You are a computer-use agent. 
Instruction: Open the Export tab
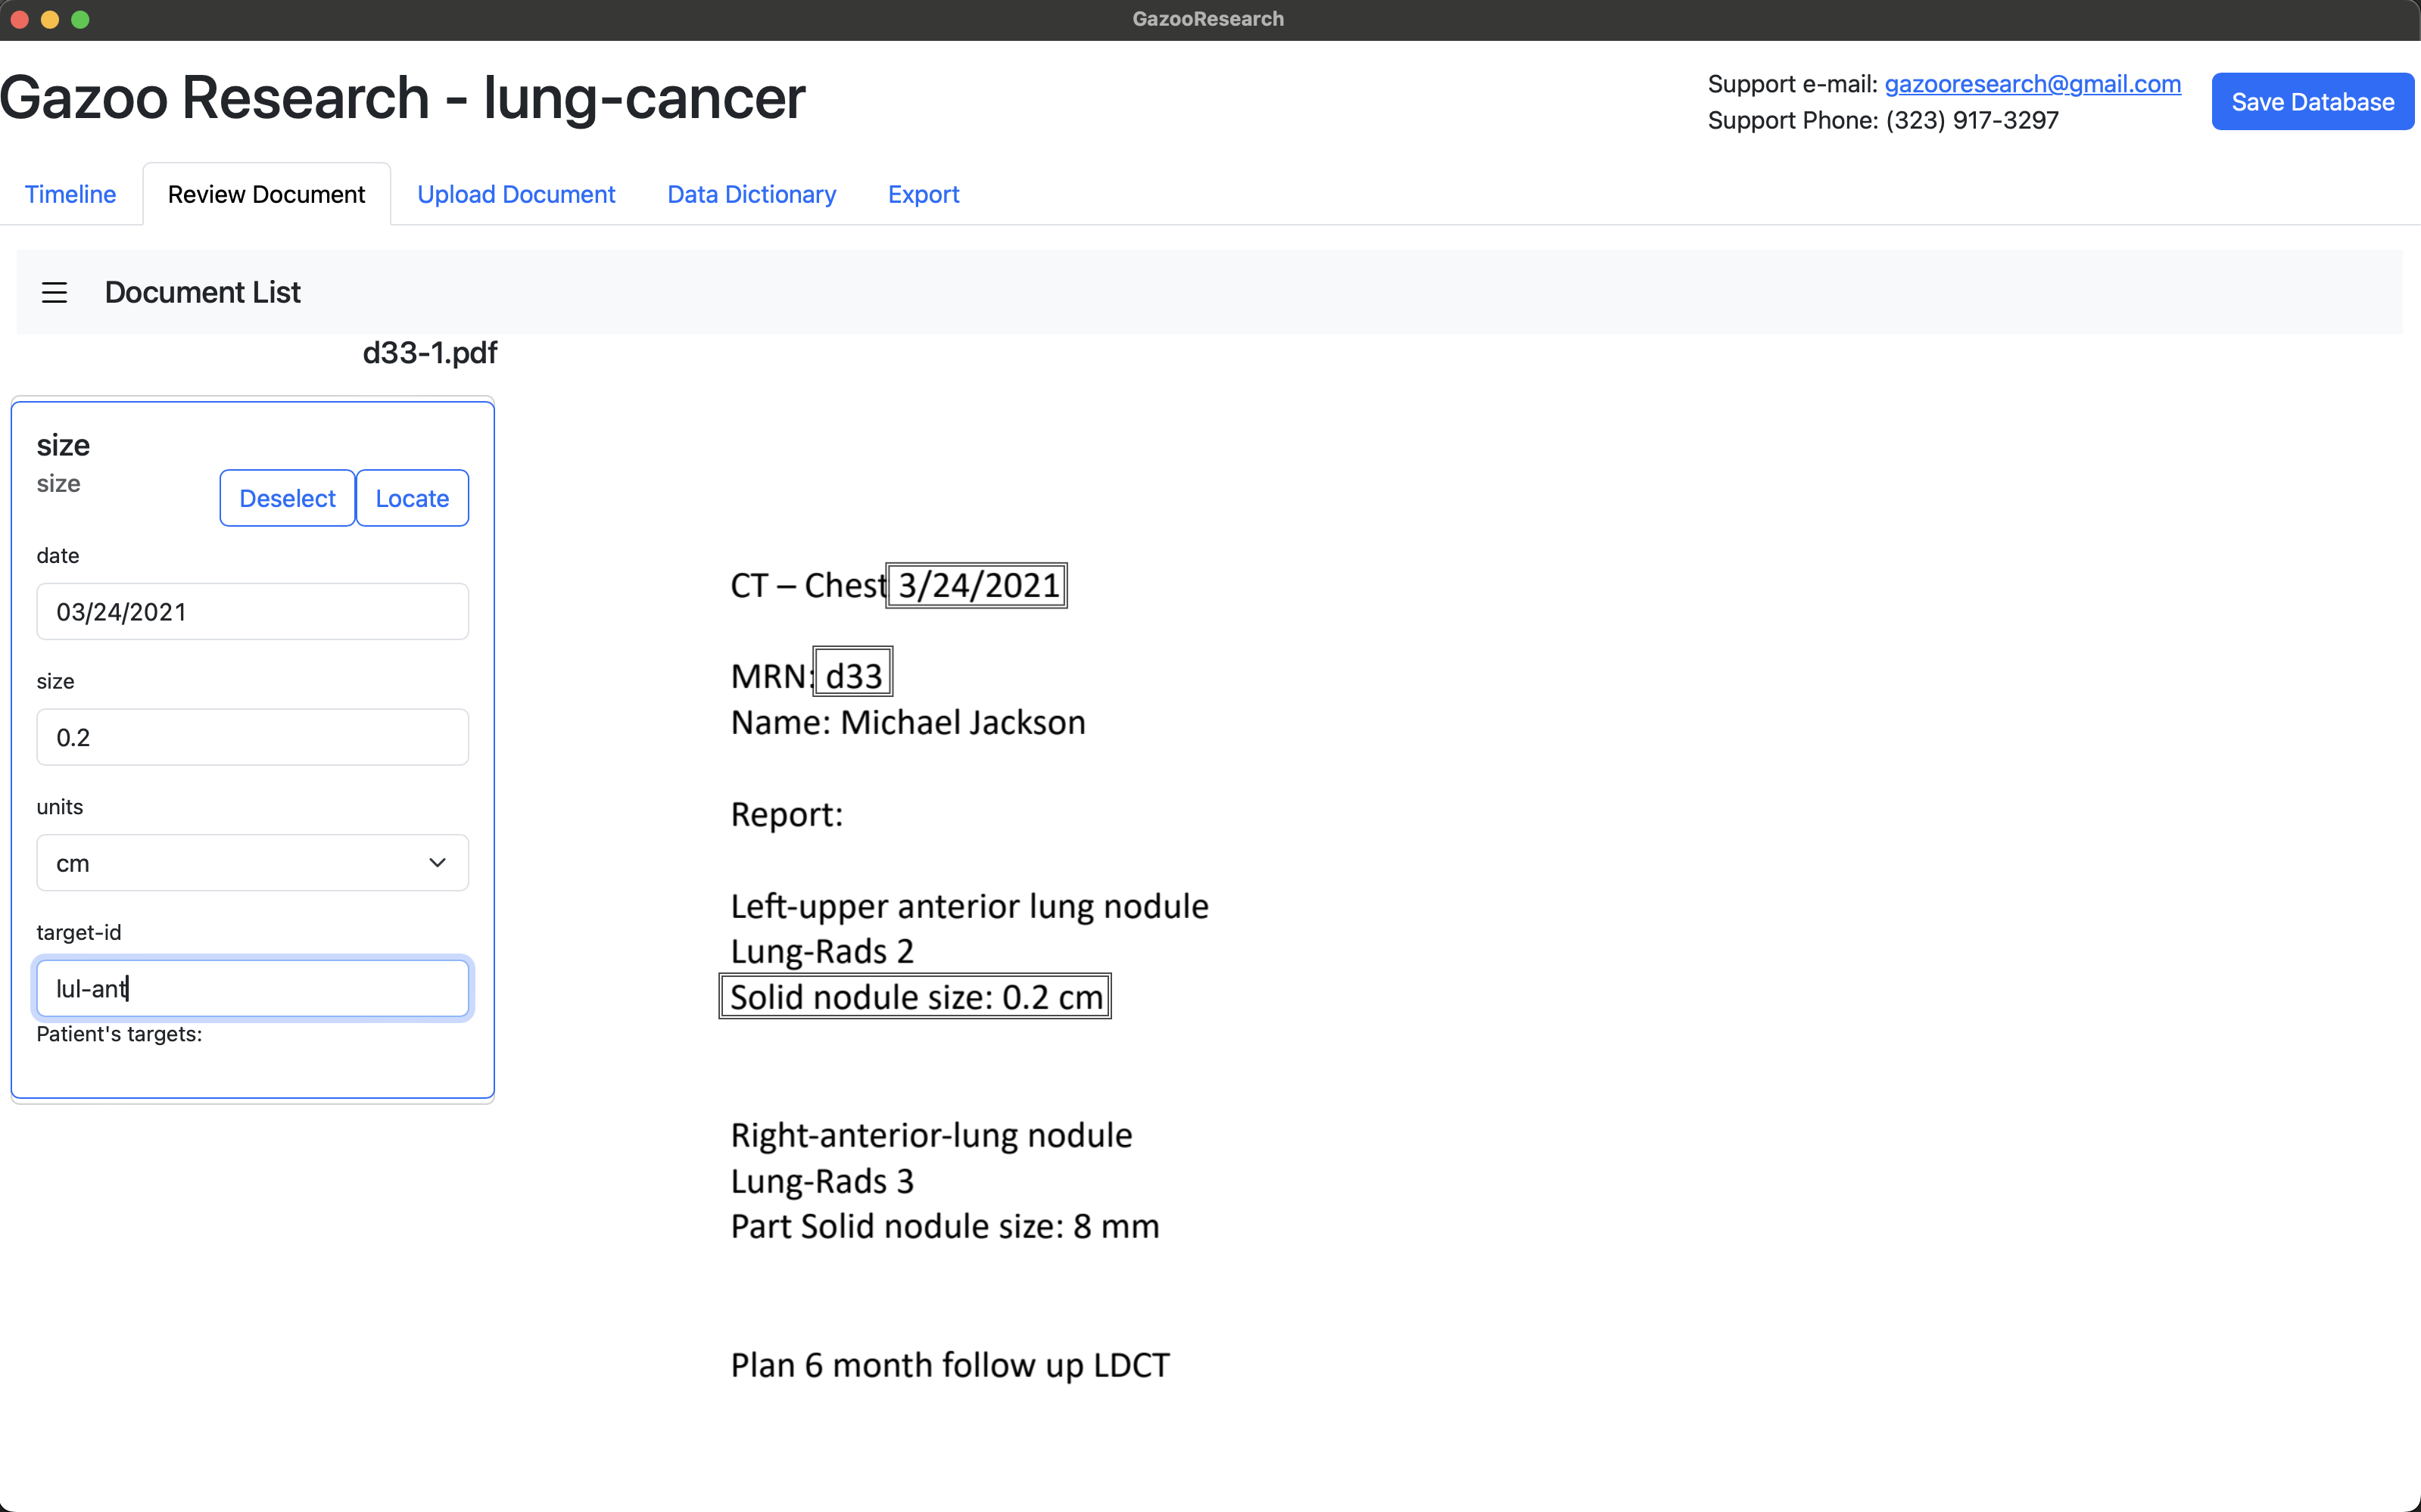[x=922, y=194]
